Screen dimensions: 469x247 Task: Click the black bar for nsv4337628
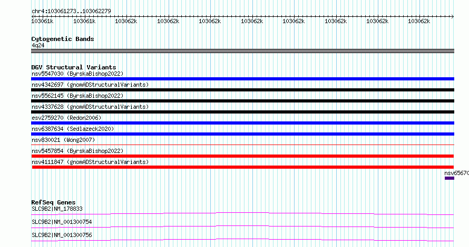[242, 112]
